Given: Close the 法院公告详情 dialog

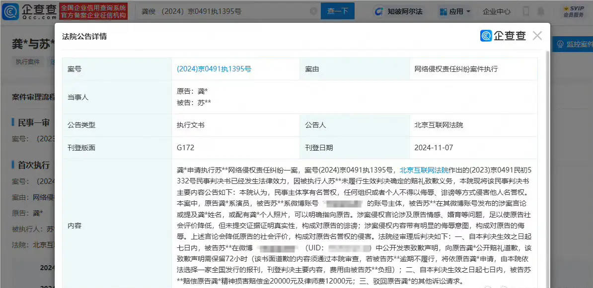Looking at the screenshot, I should click(537, 36).
